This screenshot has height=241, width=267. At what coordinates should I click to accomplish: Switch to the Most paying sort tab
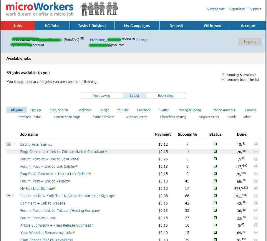tap(101, 95)
